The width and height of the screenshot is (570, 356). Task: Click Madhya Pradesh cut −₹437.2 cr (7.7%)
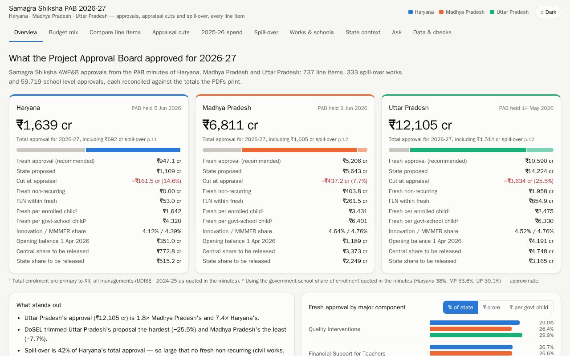click(x=344, y=181)
